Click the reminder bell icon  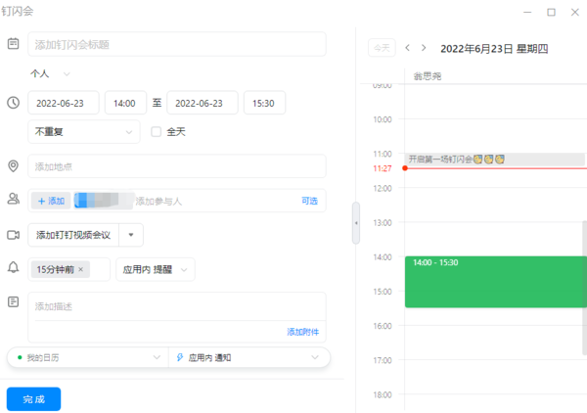14,268
